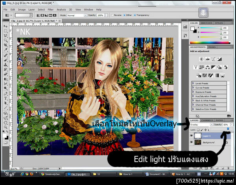The height and width of the screenshot is (185, 236).
Task: Choose Radial Gradient style in options bar
Action: point(42,15)
